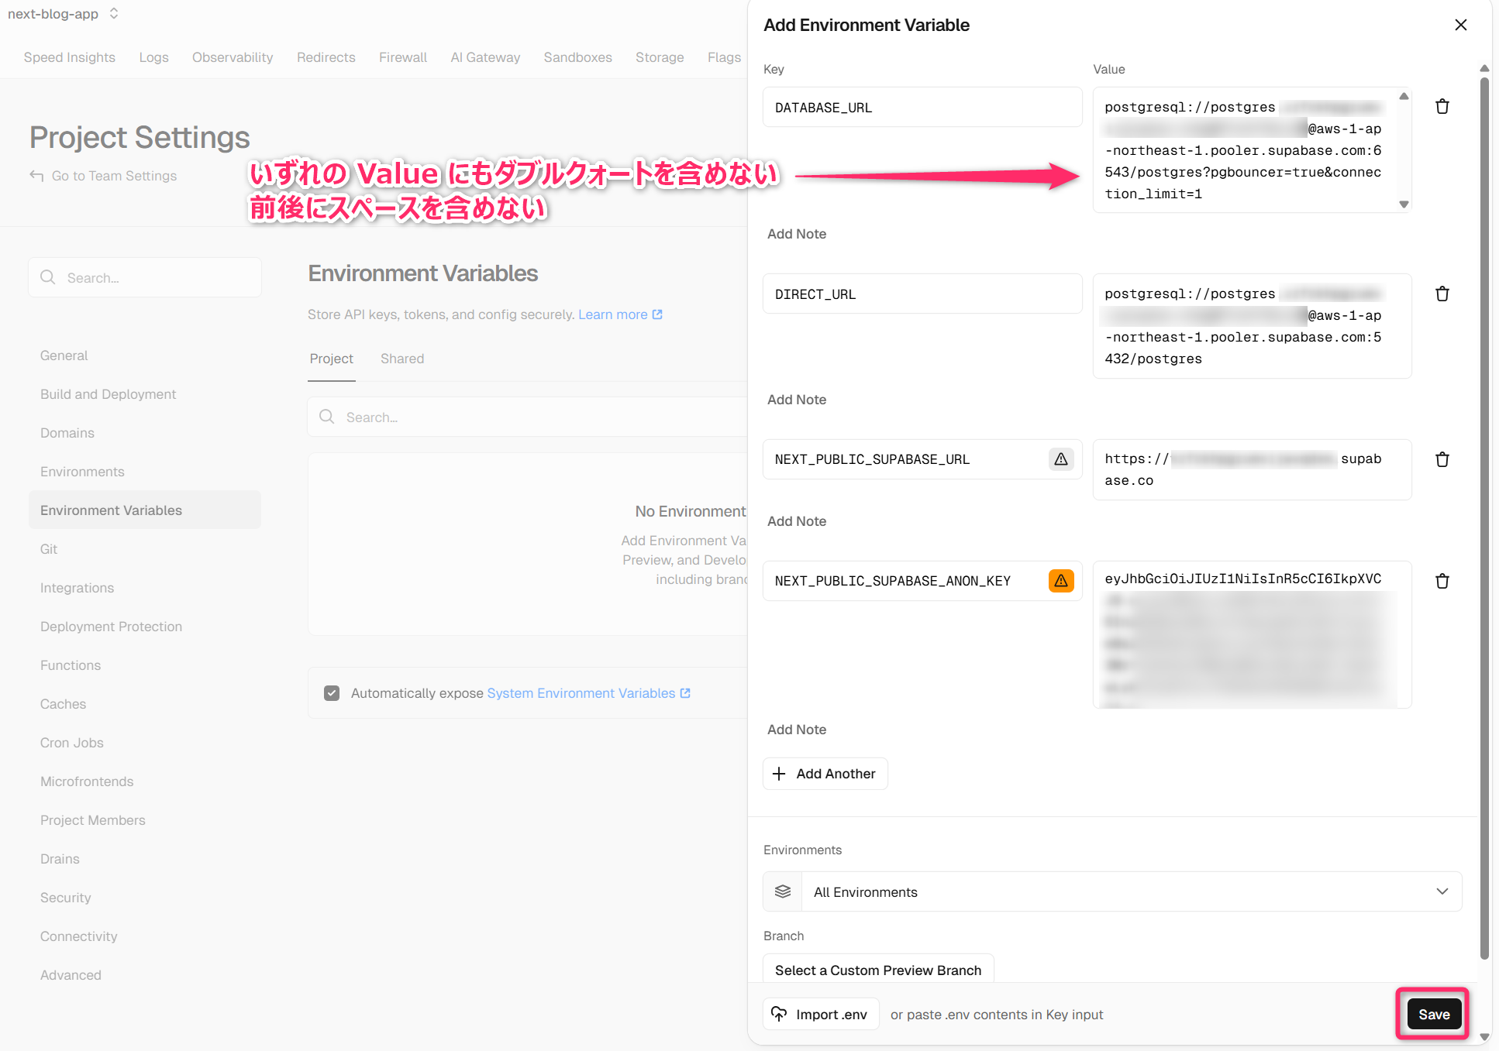Screen dimensions: 1499x1051
Task: Delete the DATABASE_URL variable row
Action: (x=1442, y=107)
